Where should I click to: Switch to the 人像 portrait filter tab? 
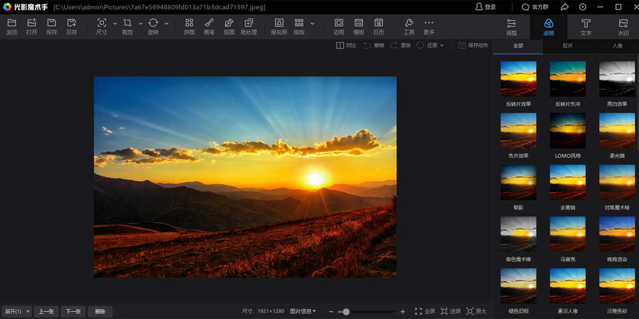tap(617, 46)
